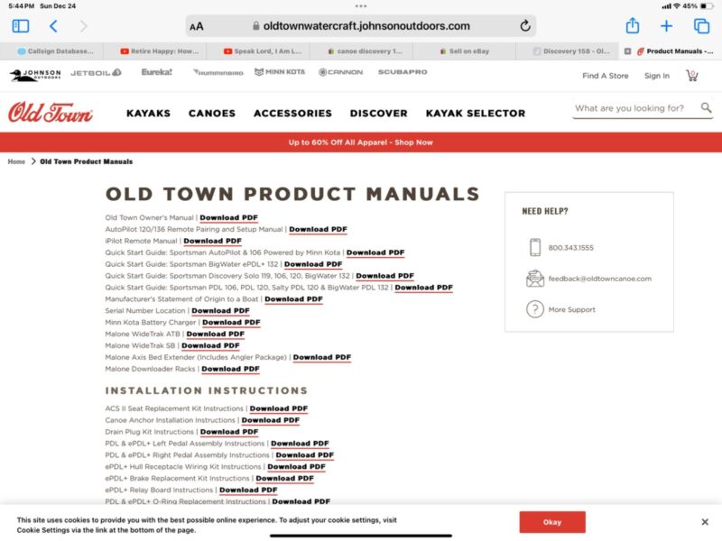Click the Johnson Outdoors logo
The width and height of the screenshot is (722, 541).
click(x=35, y=75)
